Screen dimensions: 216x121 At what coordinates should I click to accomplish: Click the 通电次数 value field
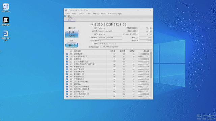145,37
